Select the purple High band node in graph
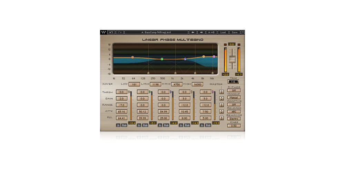The image size is (345, 172). [214, 57]
